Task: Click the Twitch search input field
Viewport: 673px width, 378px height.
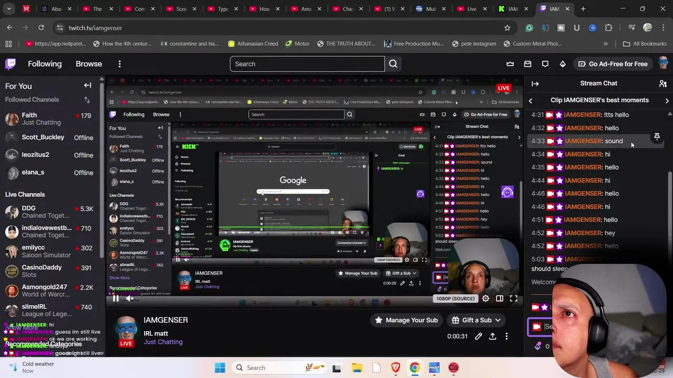Action: (307, 64)
